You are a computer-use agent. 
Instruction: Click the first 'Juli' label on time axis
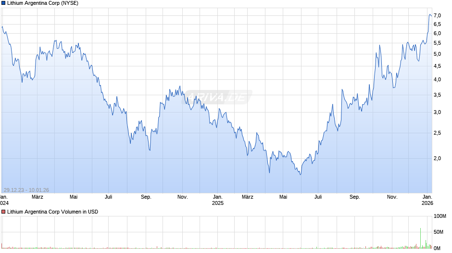[x=108, y=197]
